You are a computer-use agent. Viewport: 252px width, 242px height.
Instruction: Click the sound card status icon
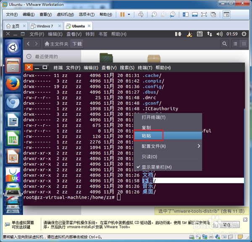point(218,237)
